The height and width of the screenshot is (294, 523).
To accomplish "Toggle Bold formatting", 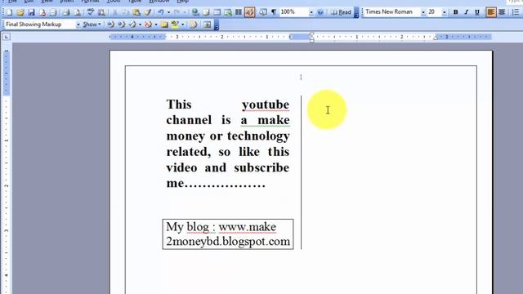I will (456, 12).
